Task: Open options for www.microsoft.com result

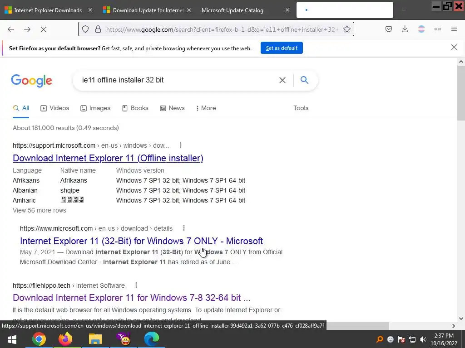Action: coord(184,228)
